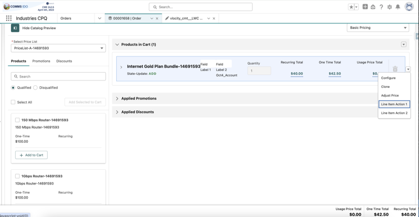The image size is (419, 217).
Task: Select Line Item Action 2
Action: tap(394, 113)
